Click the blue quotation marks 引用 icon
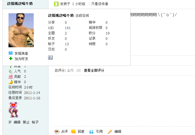The height and width of the screenshot is (135, 195). click(x=91, y=132)
